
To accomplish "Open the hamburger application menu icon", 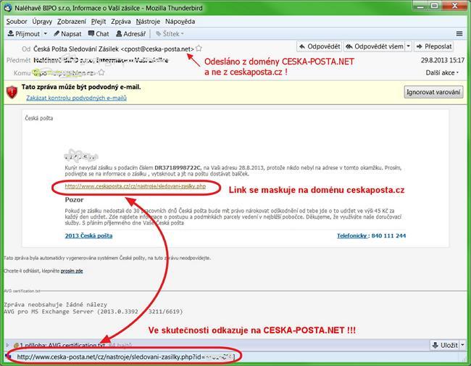I will pos(459,33).
